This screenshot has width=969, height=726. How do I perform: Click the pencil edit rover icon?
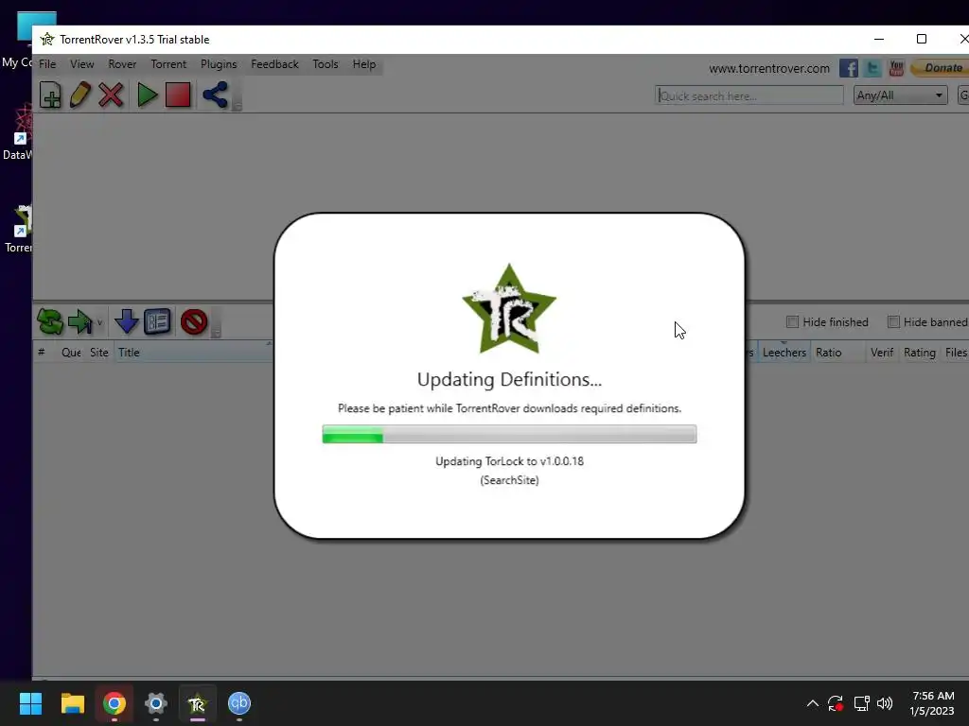point(80,95)
